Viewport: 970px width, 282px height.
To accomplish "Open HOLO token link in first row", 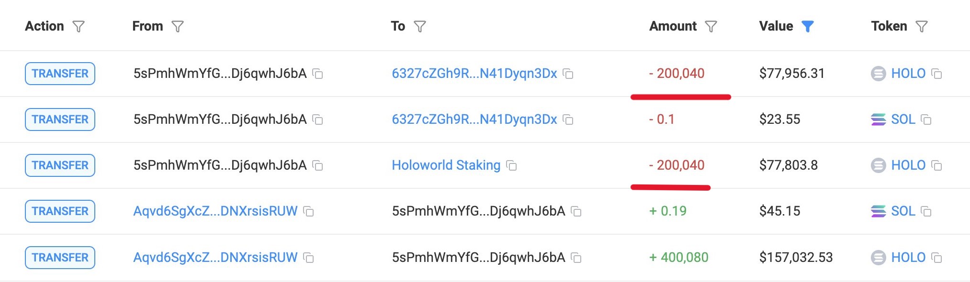I will [x=908, y=74].
